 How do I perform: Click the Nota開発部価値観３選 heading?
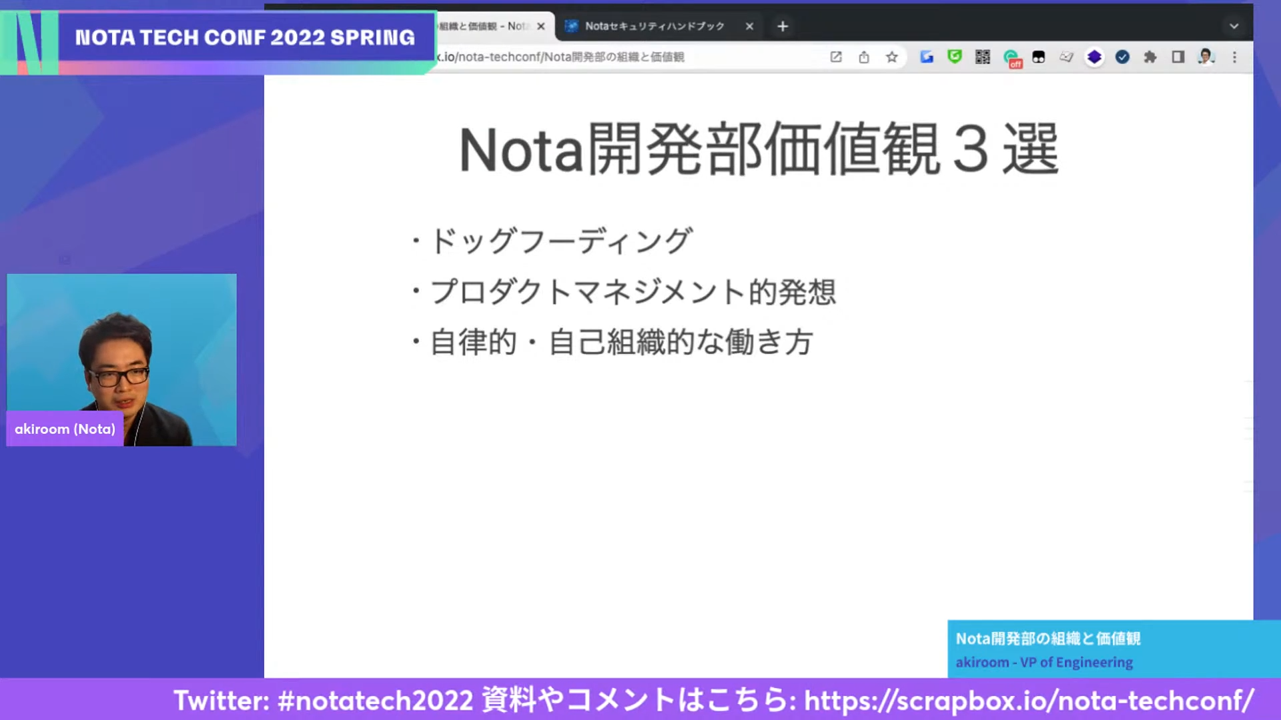point(759,149)
